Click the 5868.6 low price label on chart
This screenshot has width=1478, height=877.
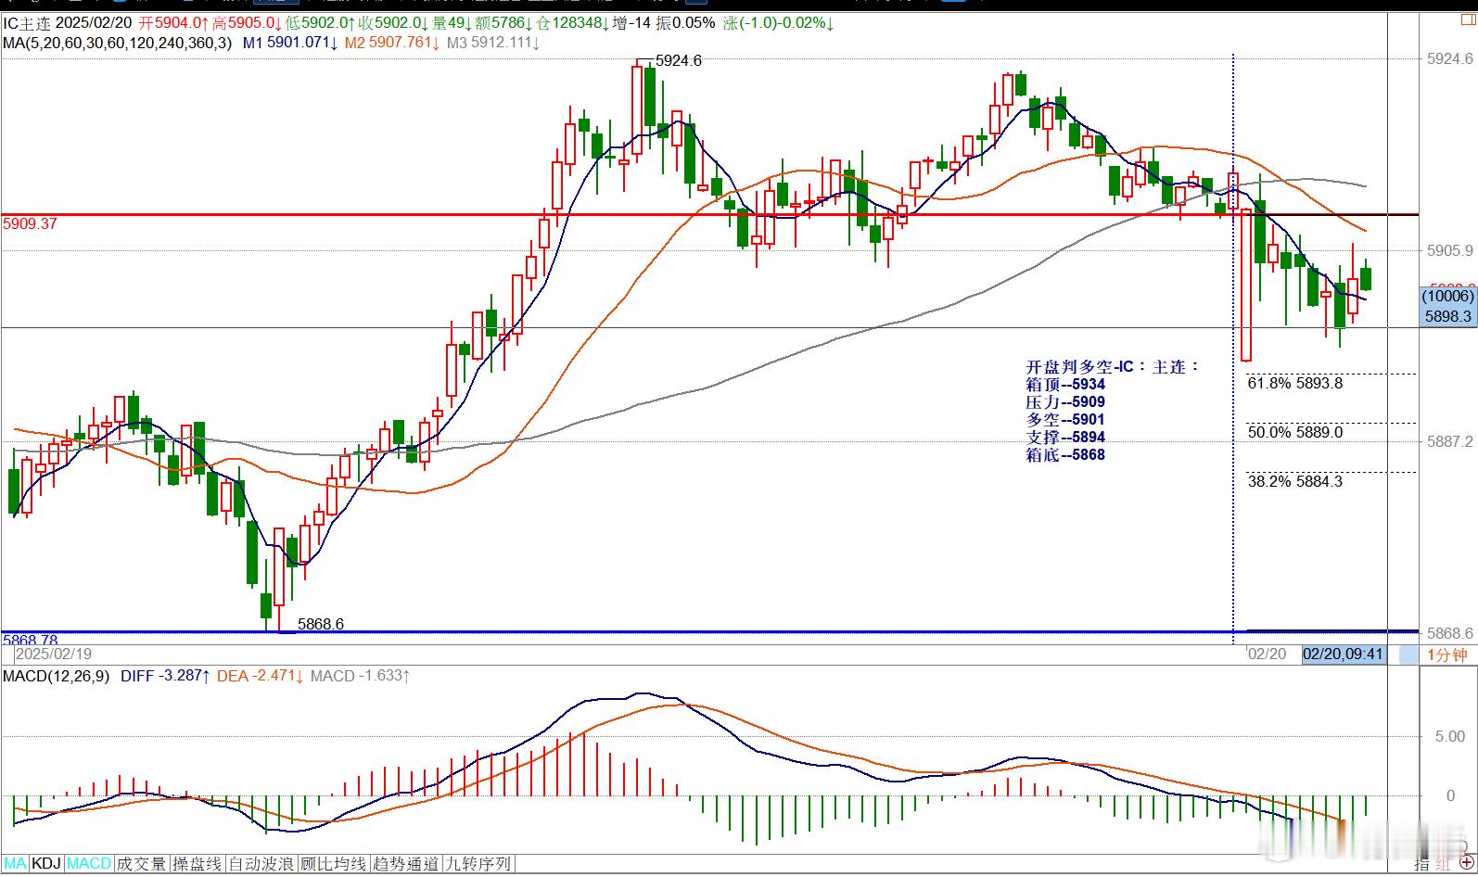pos(321,624)
